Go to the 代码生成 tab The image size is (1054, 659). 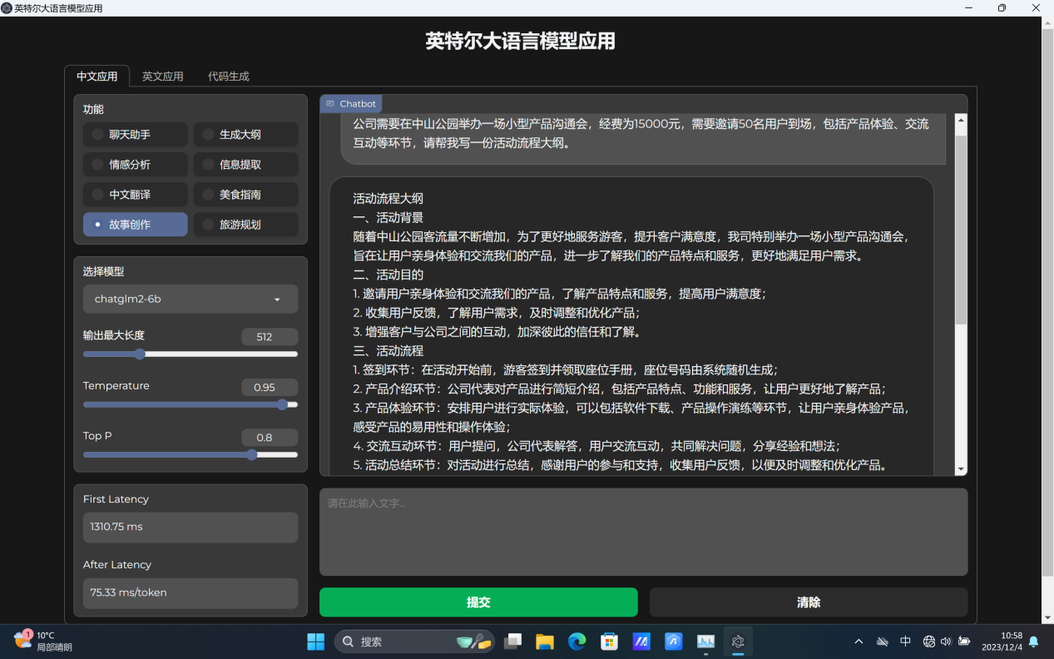[x=229, y=77]
